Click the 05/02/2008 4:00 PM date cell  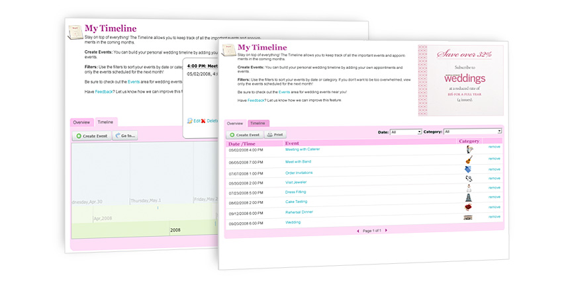click(246, 150)
